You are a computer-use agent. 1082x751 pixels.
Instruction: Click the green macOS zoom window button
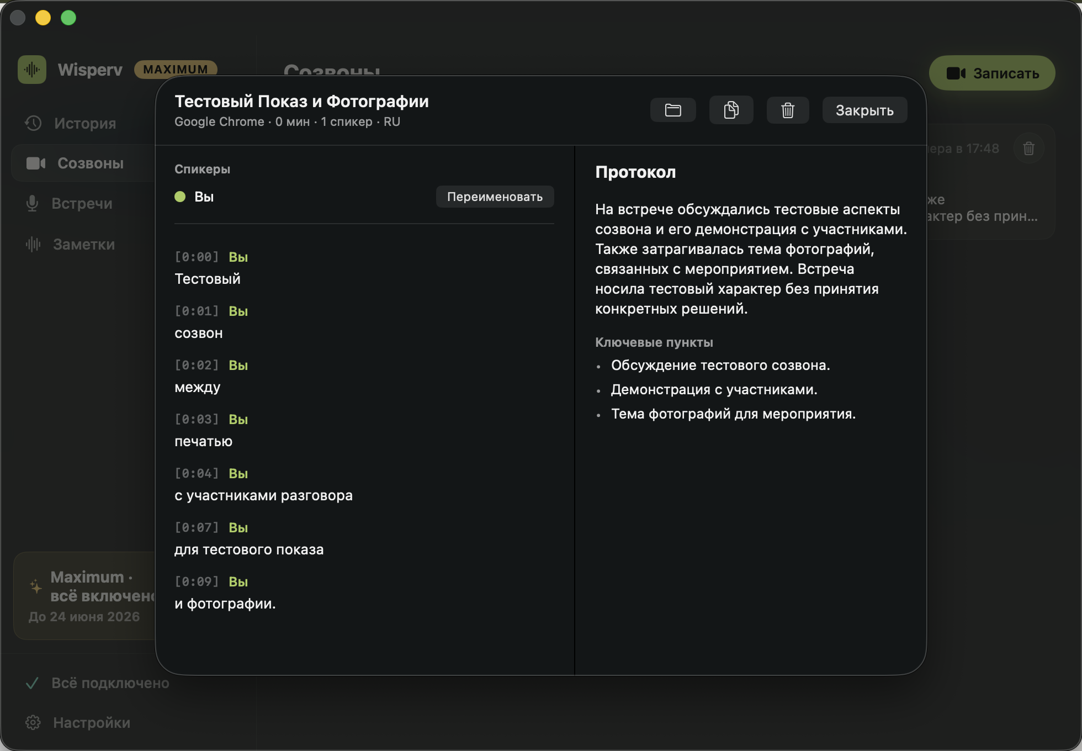(x=68, y=18)
